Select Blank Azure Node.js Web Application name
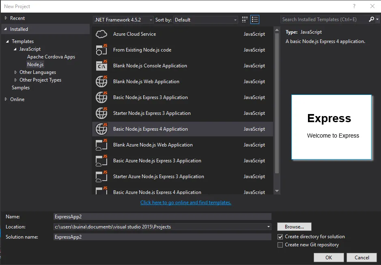Image resolution: width=381 pixels, height=265 pixels. [153, 145]
